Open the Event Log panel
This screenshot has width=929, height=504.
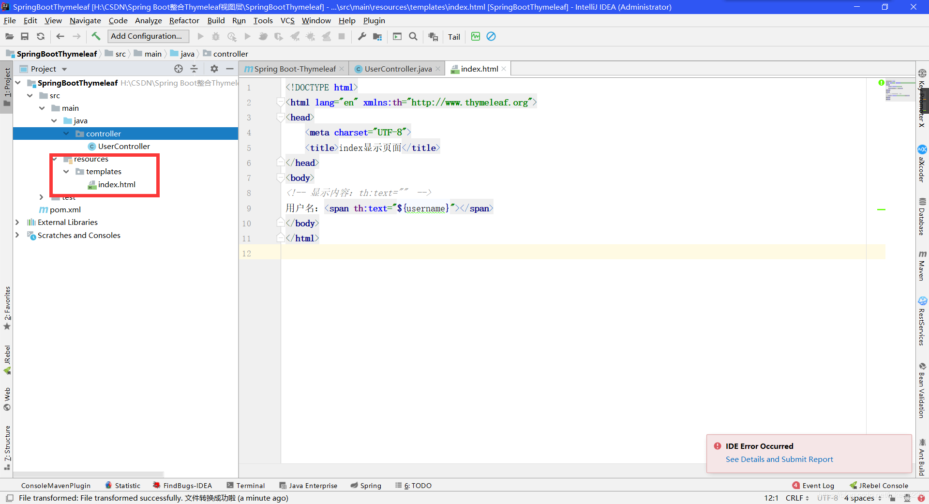click(813, 486)
